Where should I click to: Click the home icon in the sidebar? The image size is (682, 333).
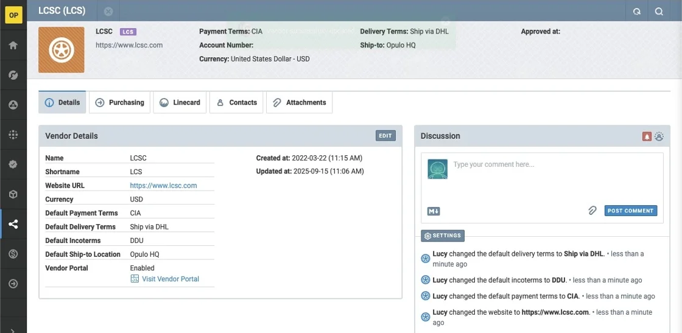[13, 46]
